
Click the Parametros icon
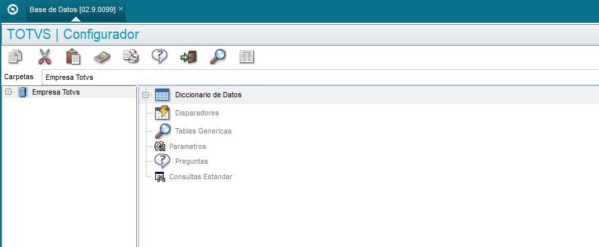coord(160,146)
